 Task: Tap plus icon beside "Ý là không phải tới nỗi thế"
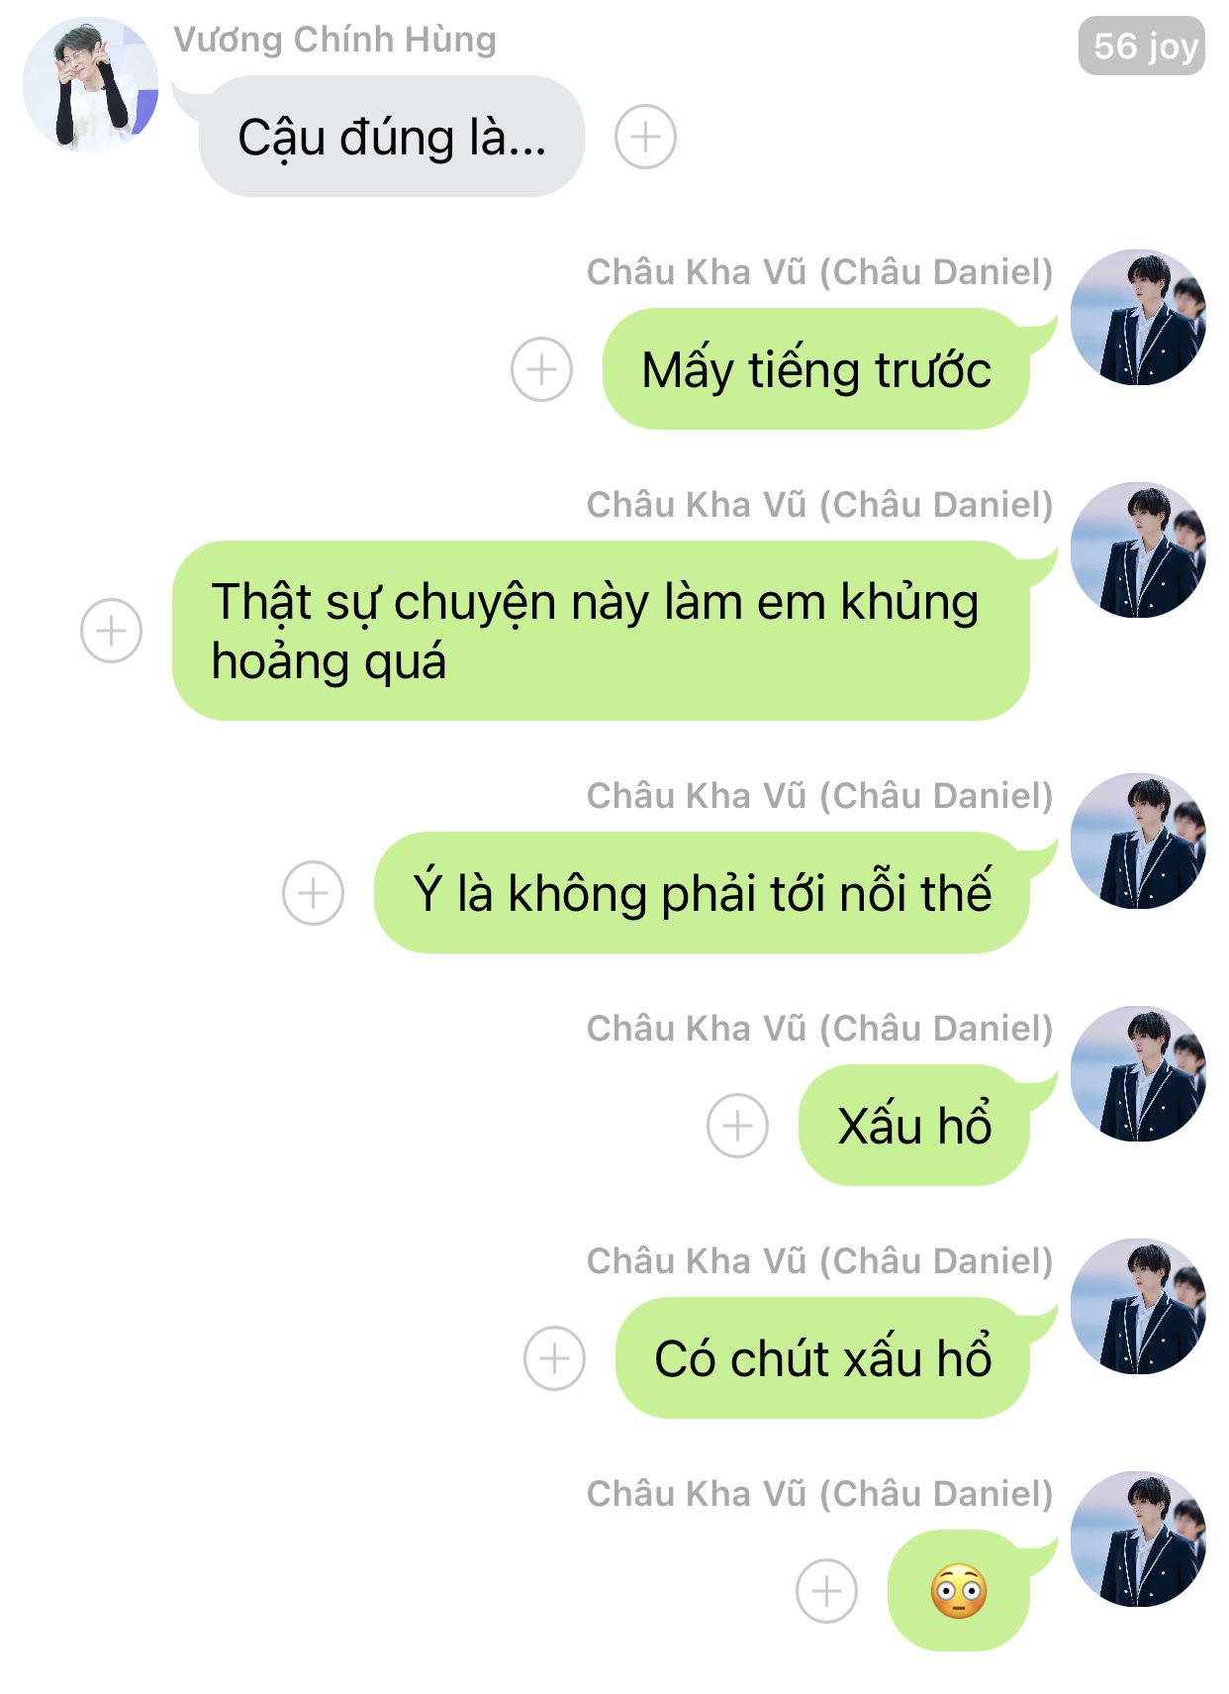(x=313, y=893)
